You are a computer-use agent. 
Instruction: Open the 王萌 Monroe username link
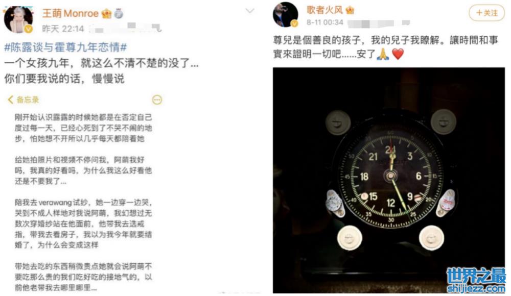pos(71,13)
